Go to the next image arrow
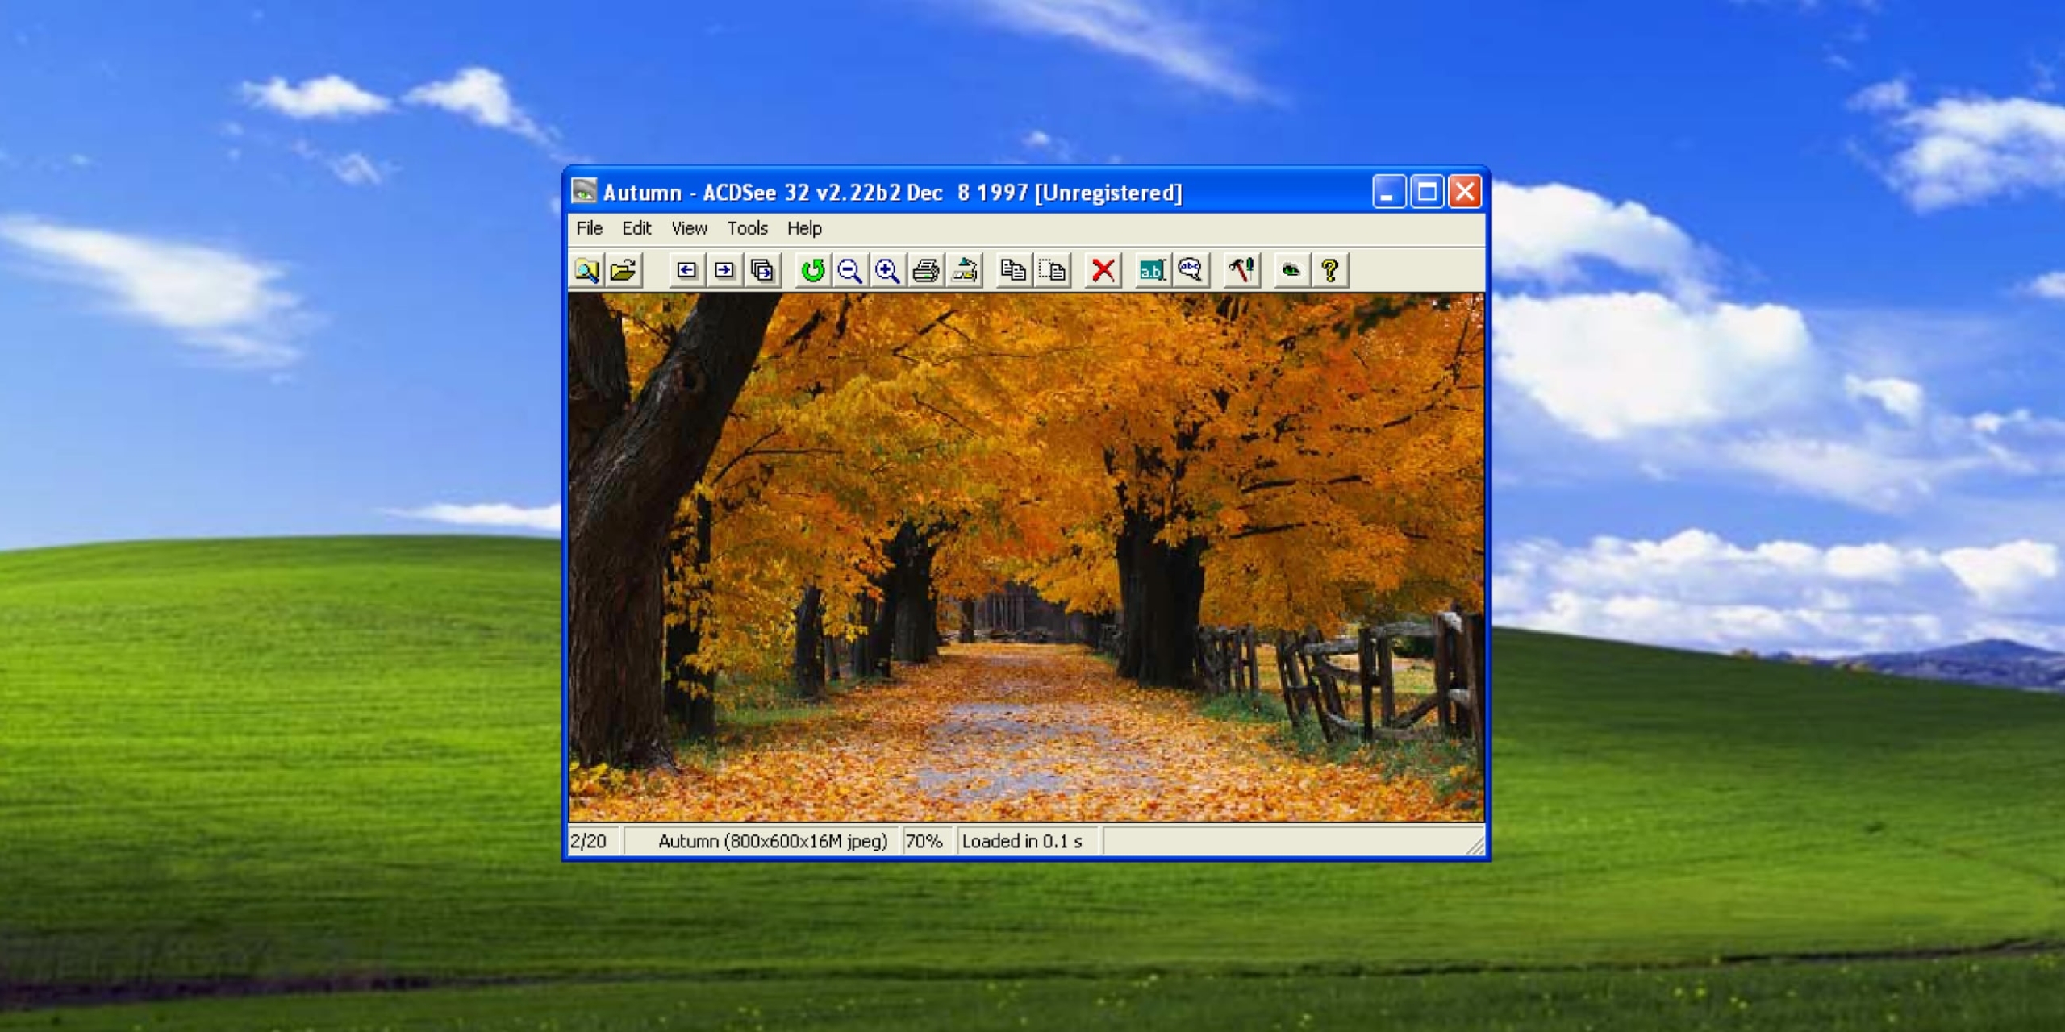Image resolution: width=2065 pixels, height=1032 pixels. (724, 270)
